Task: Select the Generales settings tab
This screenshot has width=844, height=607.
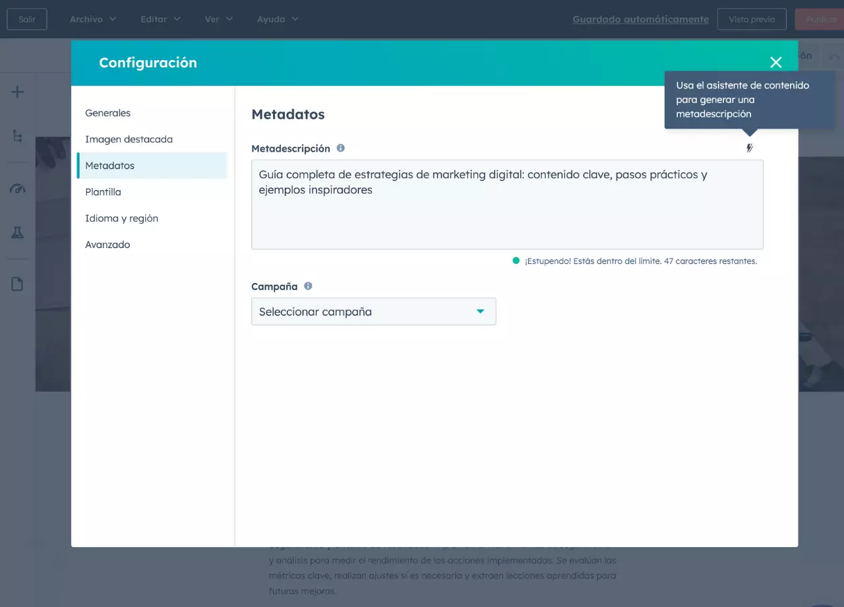Action: 152,113
